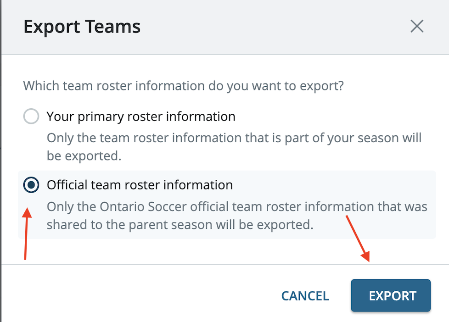Start exporting the selected roster information
Viewport: 449px width, 322px height.
(390, 296)
